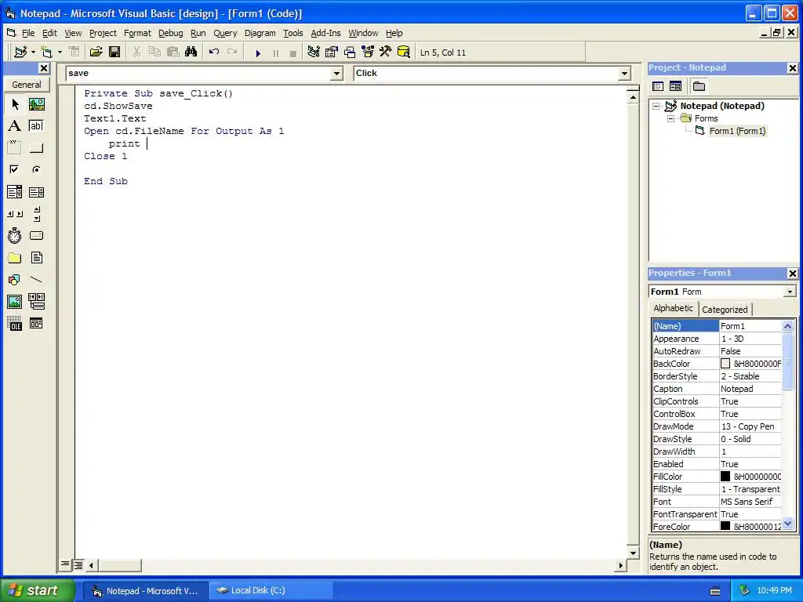Click Notepad - Microsoft V... taskbar button
Image resolution: width=803 pixels, height=602 pixels.
coord(146,591)
